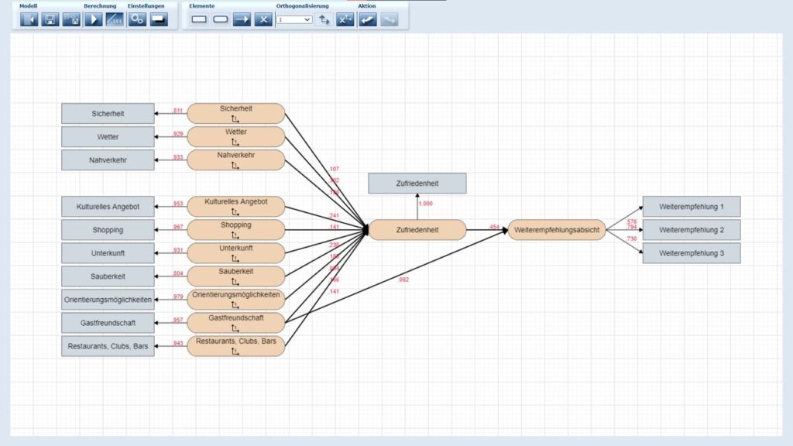The width and height of the screenshot is (793, 446).
Task: Click the greyed-out redo arrow under Aktion
Action: pos(389,19)
